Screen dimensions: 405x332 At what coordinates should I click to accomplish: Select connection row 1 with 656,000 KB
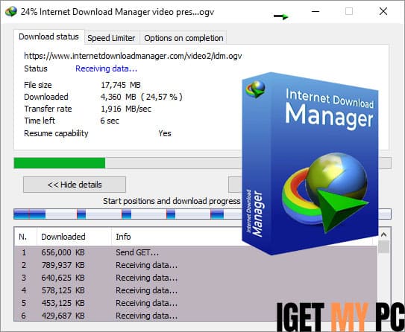pos(195,252)
